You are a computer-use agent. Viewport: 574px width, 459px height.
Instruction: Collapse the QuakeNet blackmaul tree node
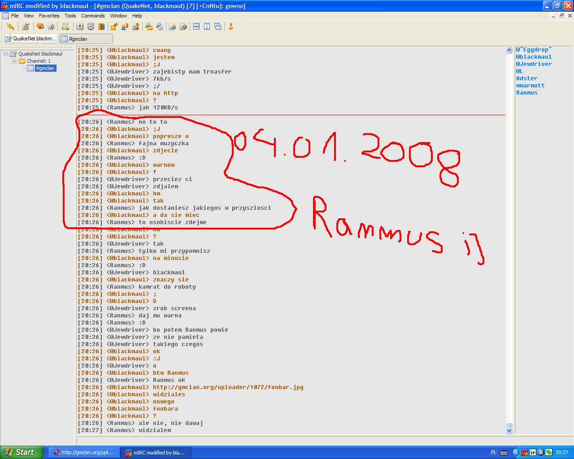6,54
